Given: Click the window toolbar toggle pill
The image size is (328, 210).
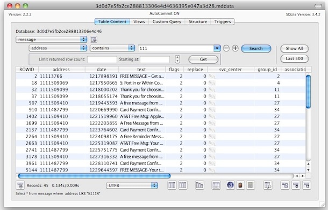Looking at the screenshot, I should (318, 6).
